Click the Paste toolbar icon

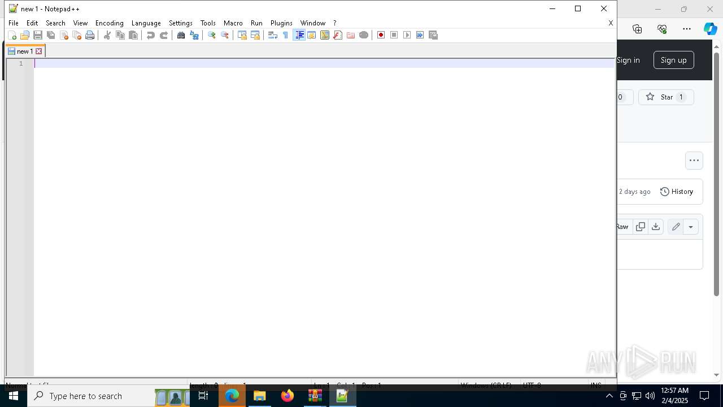(x=133, y=35)
